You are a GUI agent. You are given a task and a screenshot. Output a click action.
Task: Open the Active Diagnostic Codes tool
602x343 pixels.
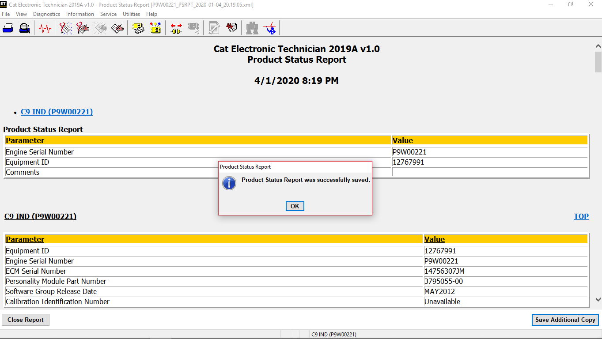pos(65,28)
